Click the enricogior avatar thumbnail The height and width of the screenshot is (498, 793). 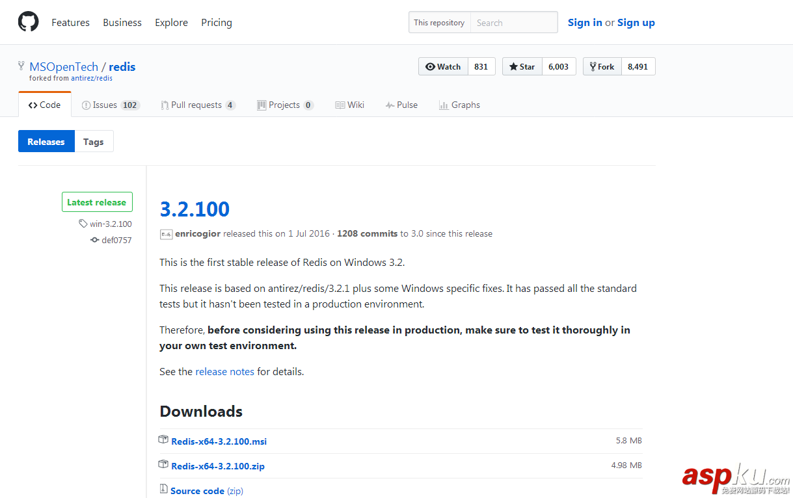coord(166,234)
